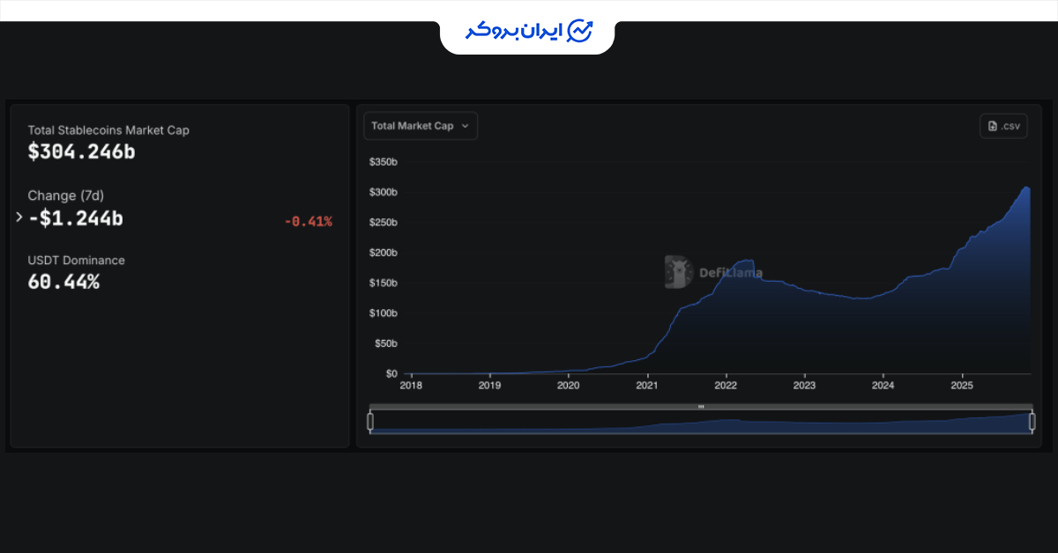Screen dimensions: 1058x553
Task: Click the right handle of the timeline range slider
Action: (1032, 422)
